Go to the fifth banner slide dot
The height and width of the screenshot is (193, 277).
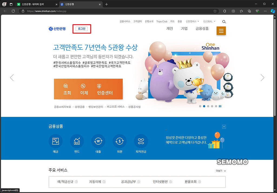[x=216, y=106]
